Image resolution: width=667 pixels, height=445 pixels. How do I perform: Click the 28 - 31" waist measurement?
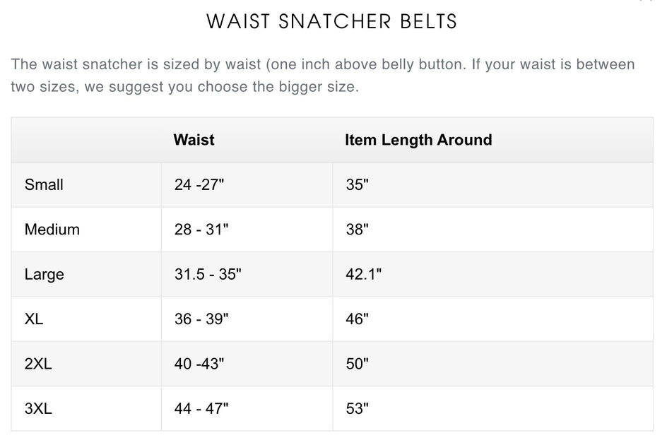click(201, 230)
